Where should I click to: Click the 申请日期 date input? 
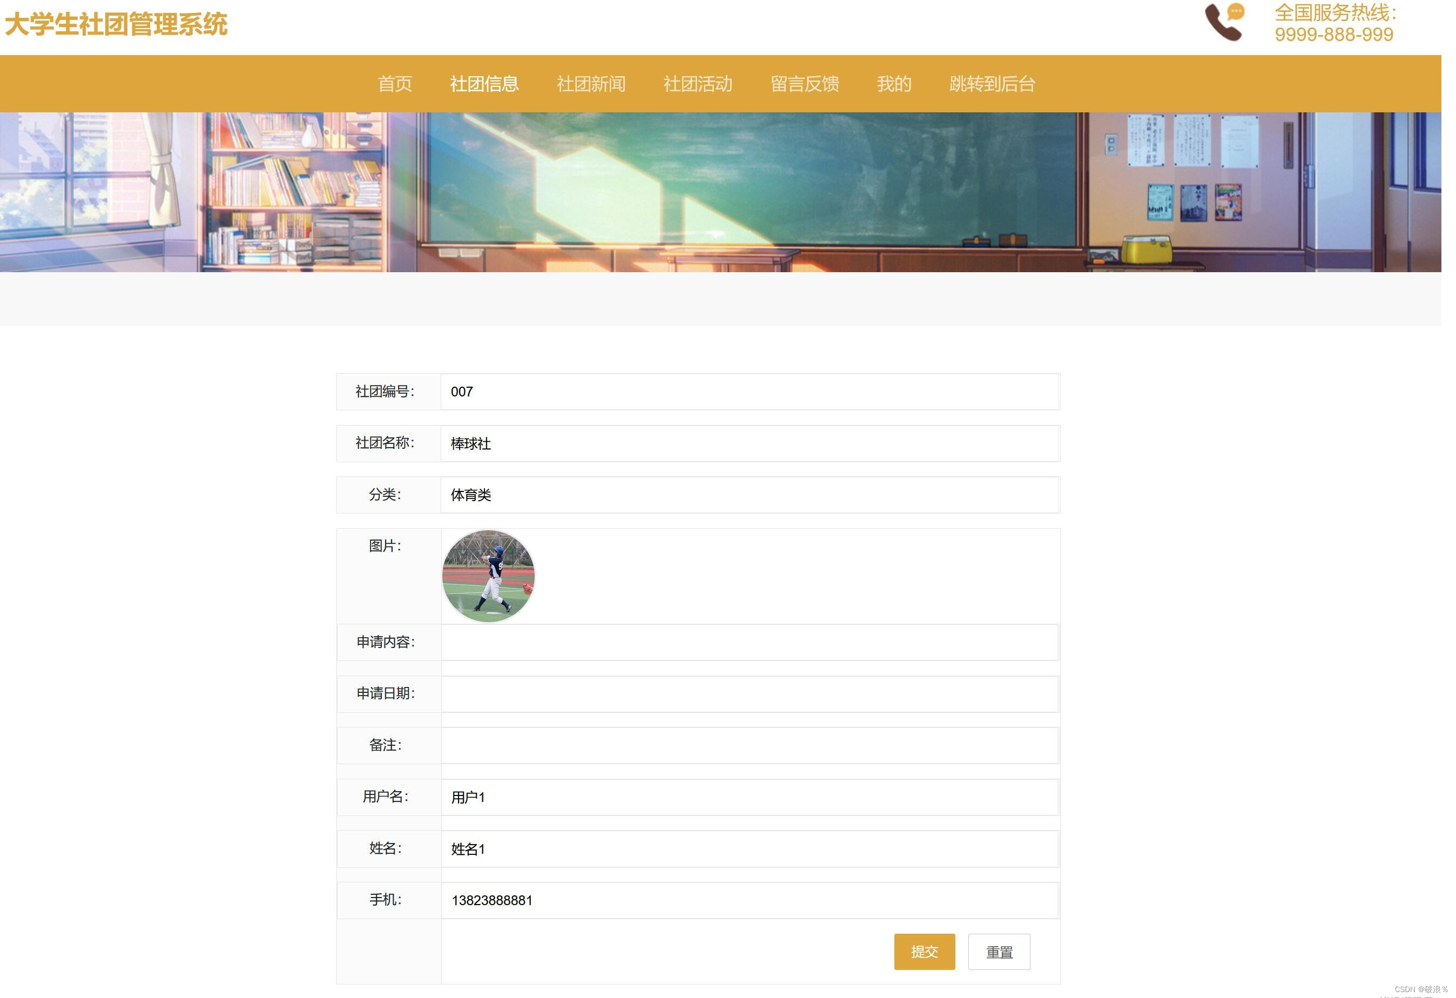pos(749,693)
